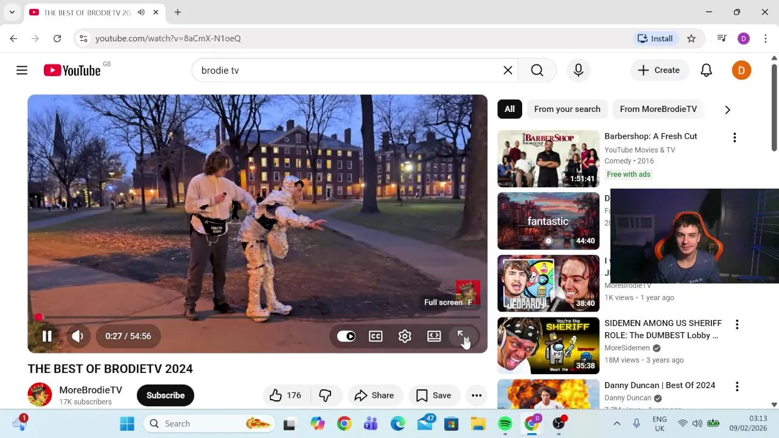Reload the page
Screen dimensions: 779x438
coord(57,38)
